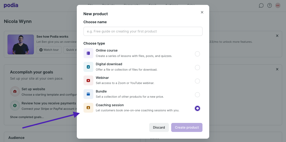Open the user avatar menu

tap(278, 5)
